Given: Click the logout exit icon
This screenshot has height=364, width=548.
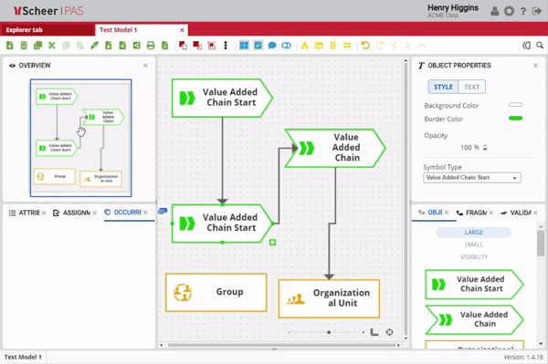Looking at the screenshot, I should coord(536,11).
